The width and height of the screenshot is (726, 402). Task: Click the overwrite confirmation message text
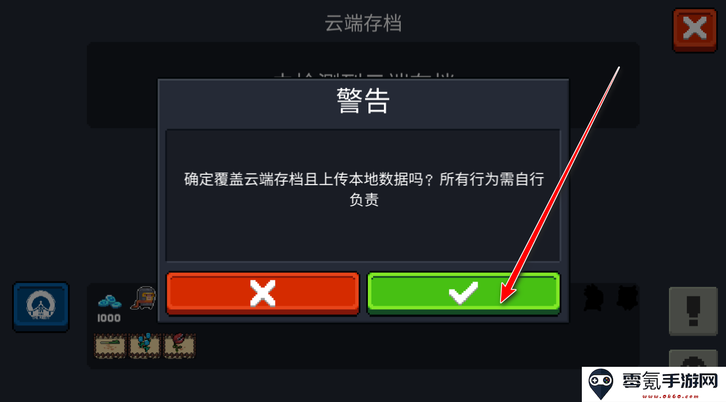(364, 189)
